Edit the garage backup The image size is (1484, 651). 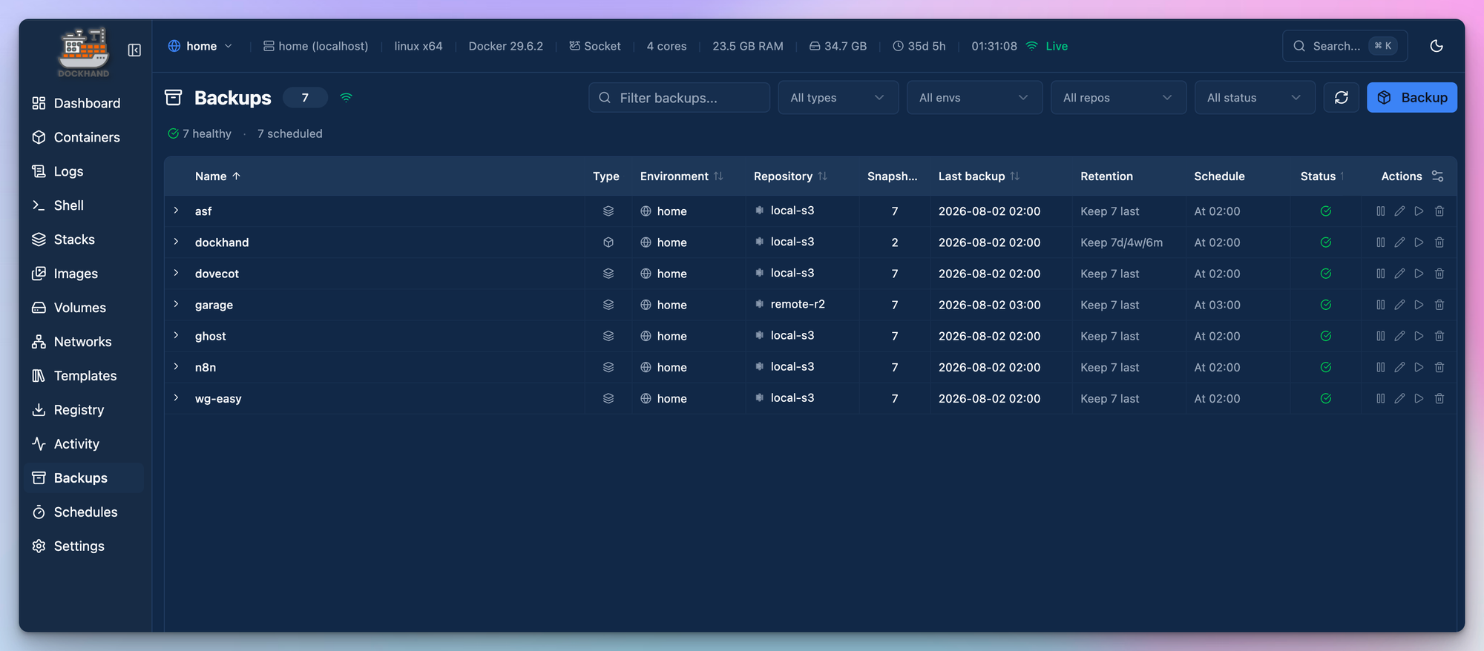(x=1399, y=305)
